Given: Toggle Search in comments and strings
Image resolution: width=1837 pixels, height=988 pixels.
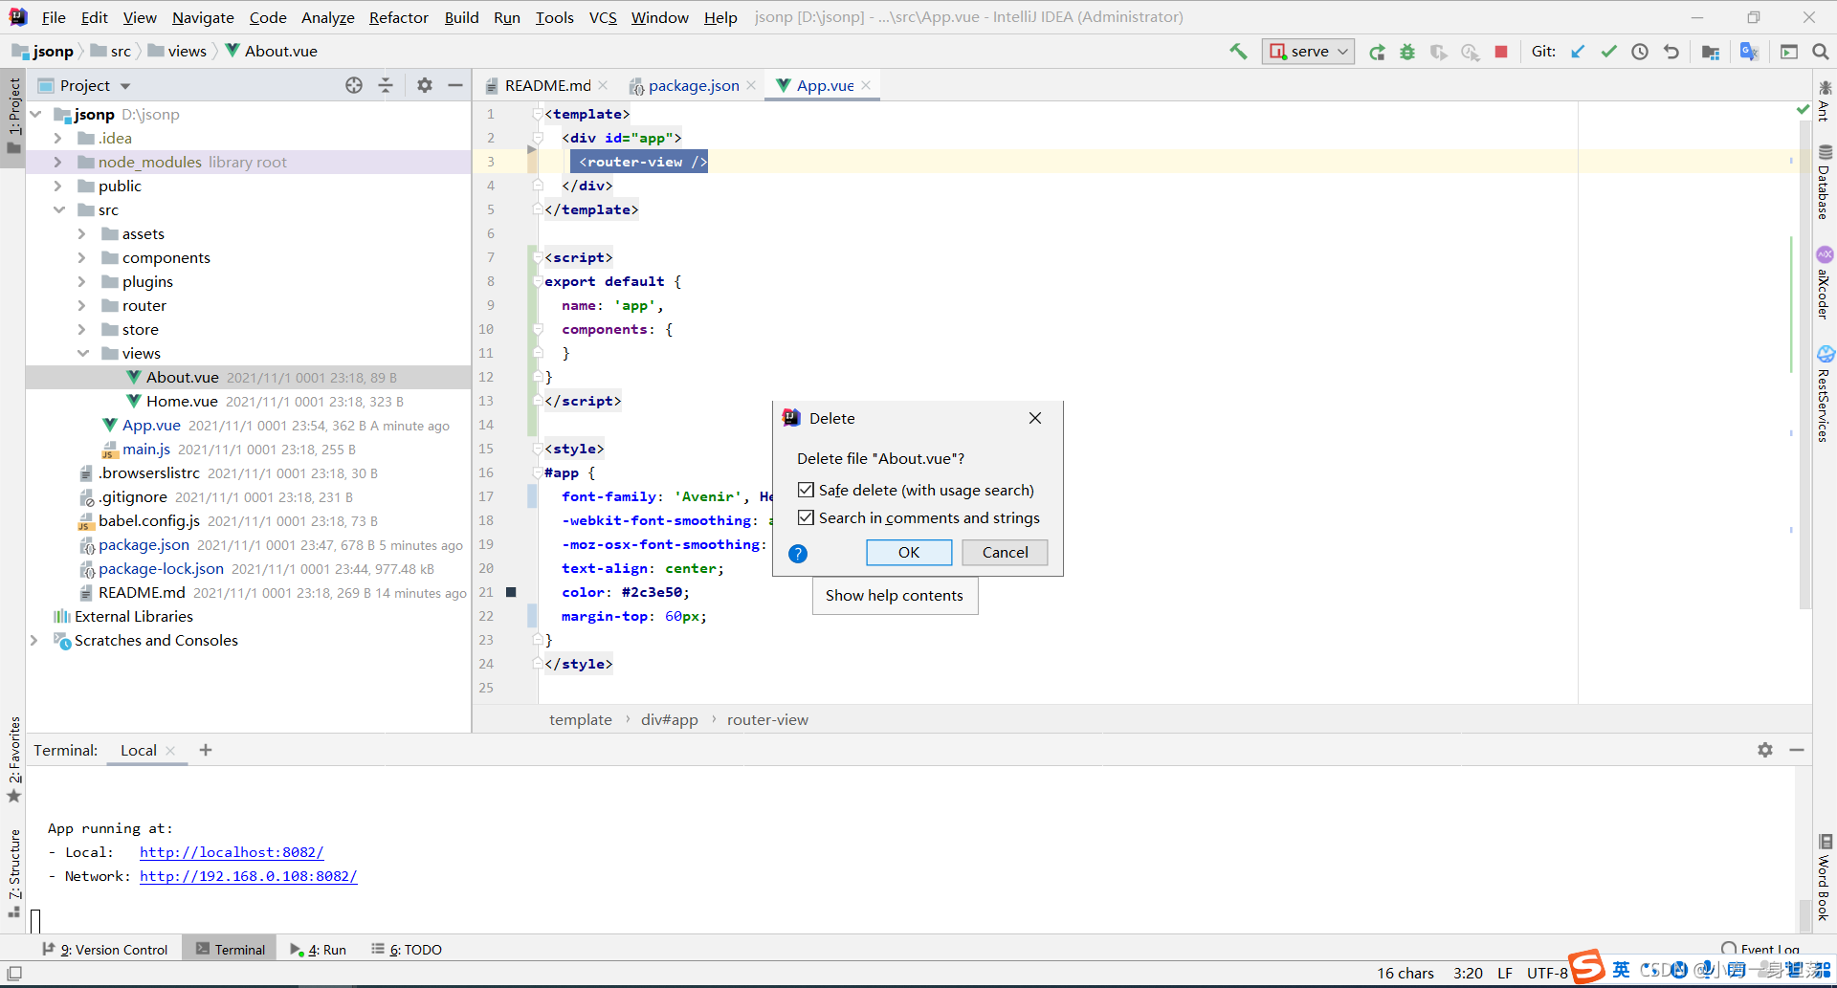Looking at the screenshot, I should [x=806, y=517].
